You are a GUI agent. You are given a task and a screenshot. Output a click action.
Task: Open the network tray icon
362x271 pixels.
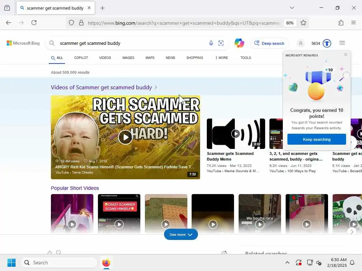(x=310, y=263)
